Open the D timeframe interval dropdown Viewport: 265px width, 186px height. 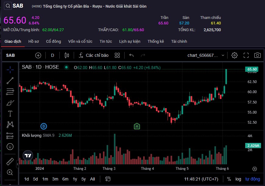point(52,55)
